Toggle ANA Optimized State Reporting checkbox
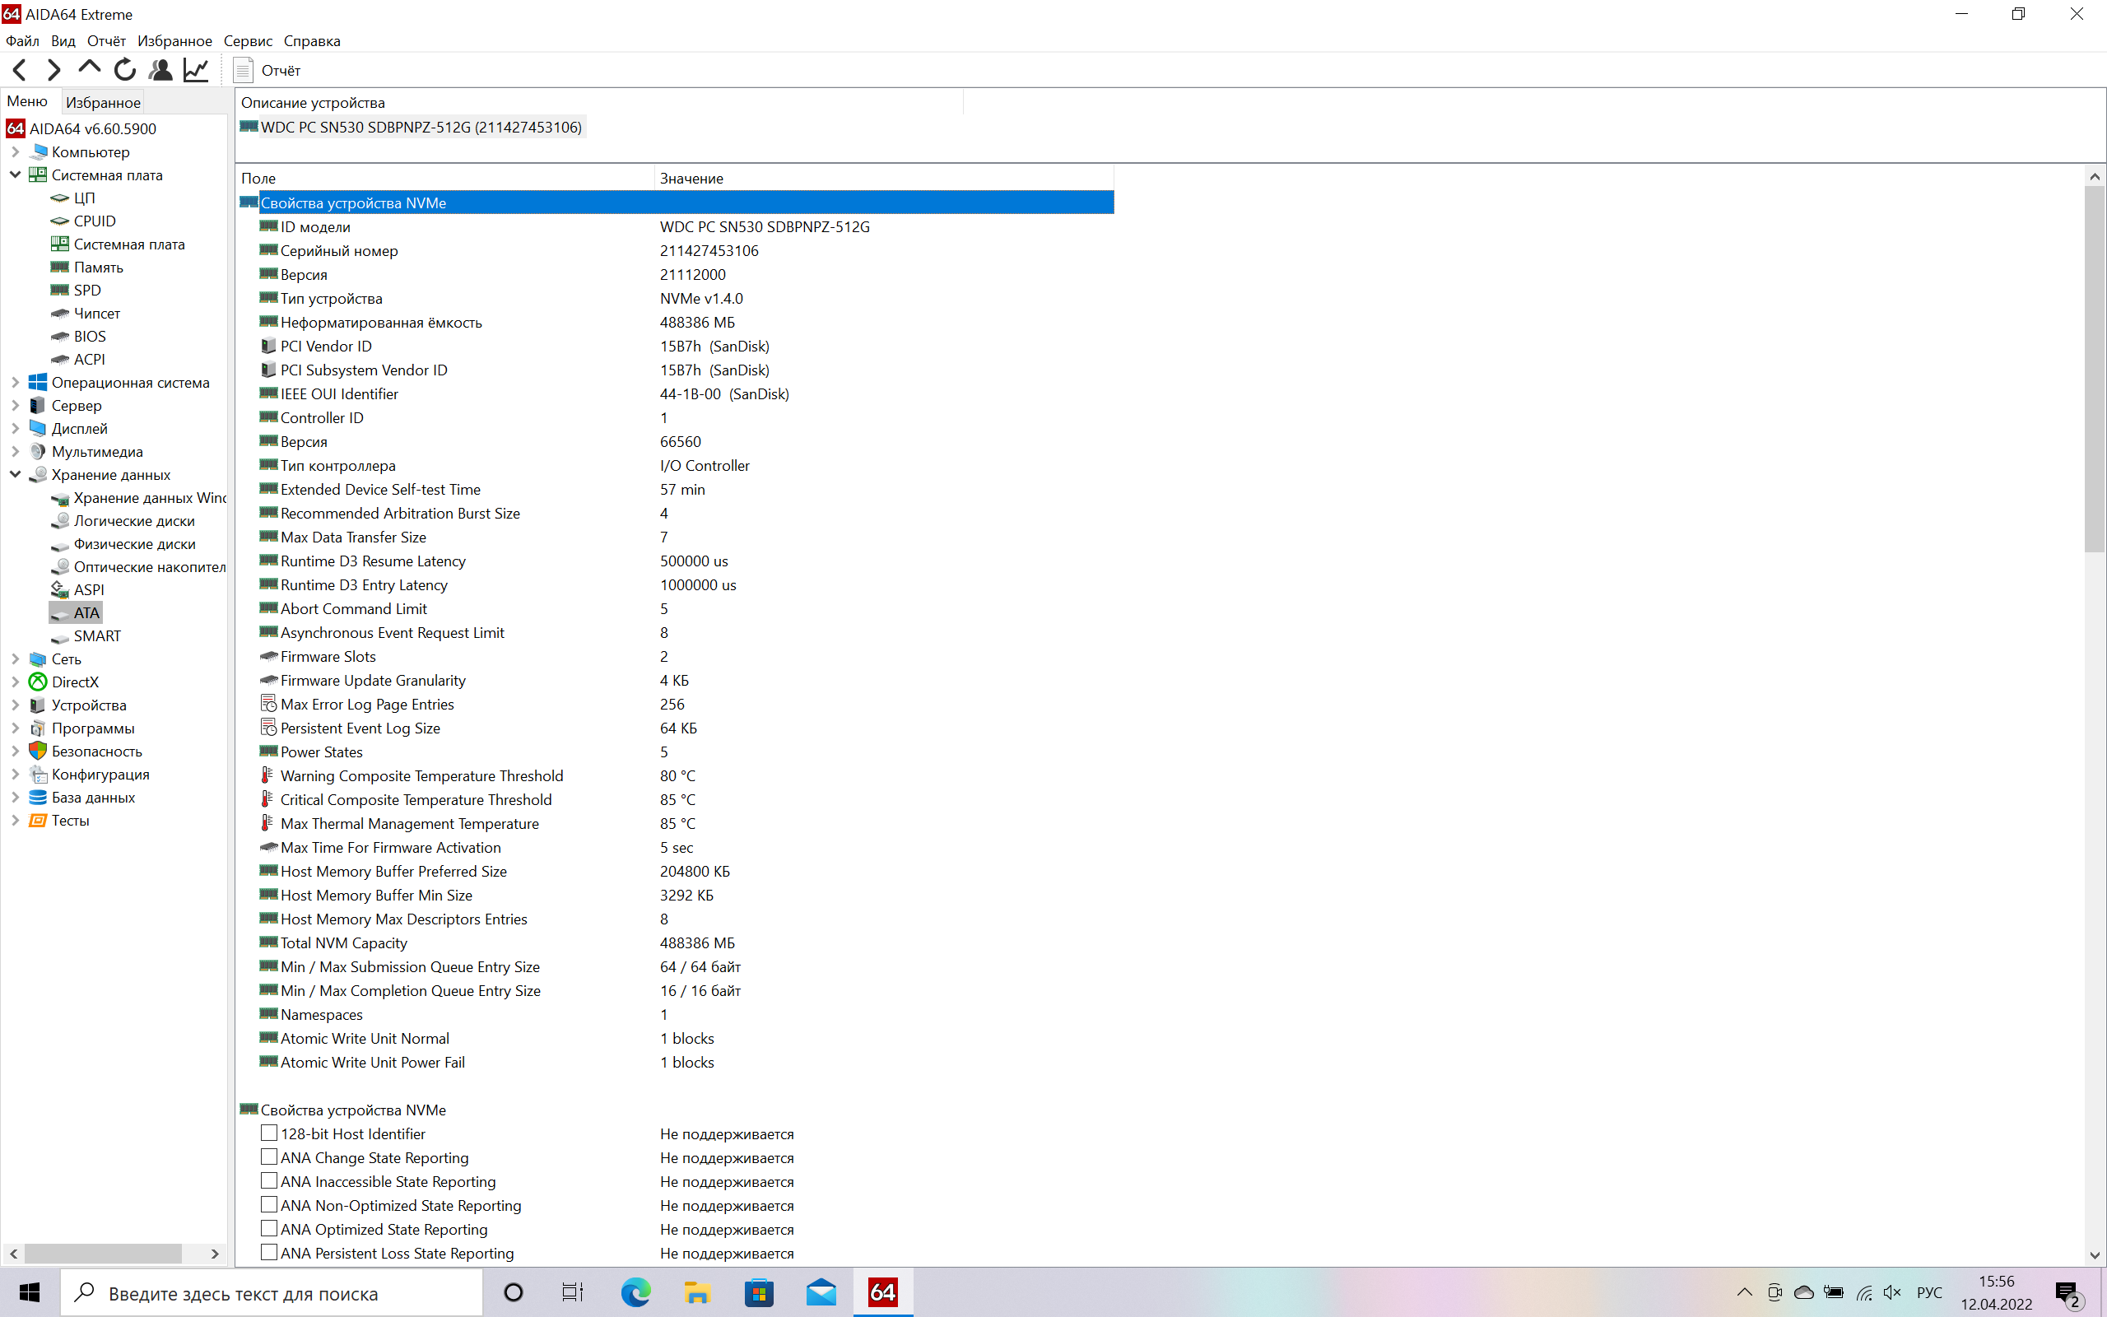This screenshot has height=1317, width=2107. (269, 1229)
